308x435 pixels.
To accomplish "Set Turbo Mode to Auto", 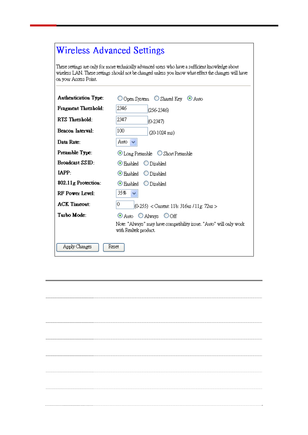I will pos(120,216).
